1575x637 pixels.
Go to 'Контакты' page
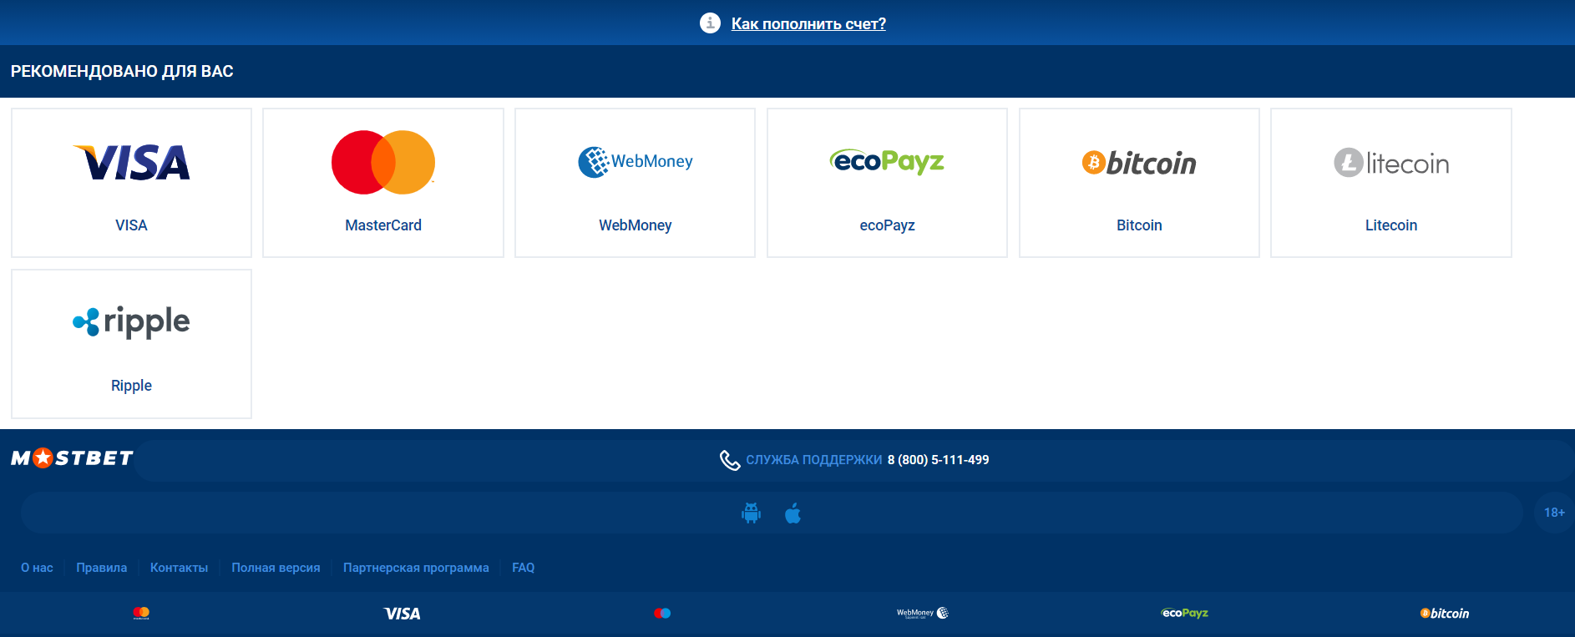tap(179, 568)
